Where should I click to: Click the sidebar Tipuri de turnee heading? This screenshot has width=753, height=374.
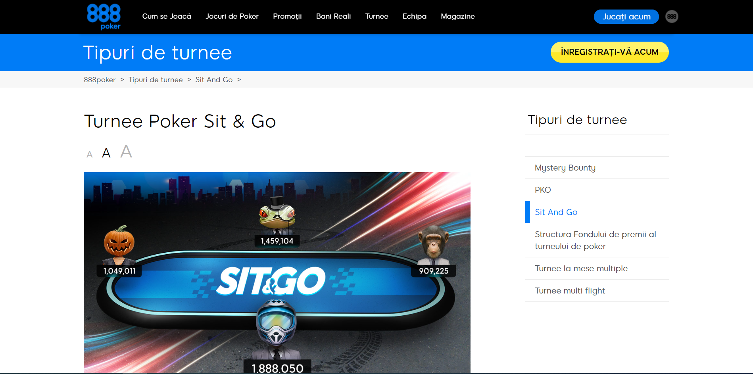tap(577, 120)
